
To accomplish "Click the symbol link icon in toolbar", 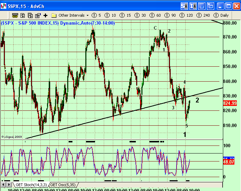I will [15, 16].
